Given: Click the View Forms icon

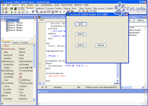Looking at the screenshot, I should (6, 12).
